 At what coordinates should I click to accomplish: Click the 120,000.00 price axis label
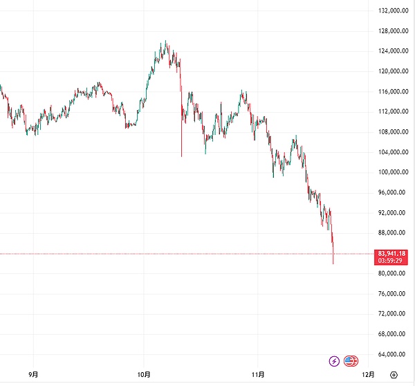(x=392, y=71)
